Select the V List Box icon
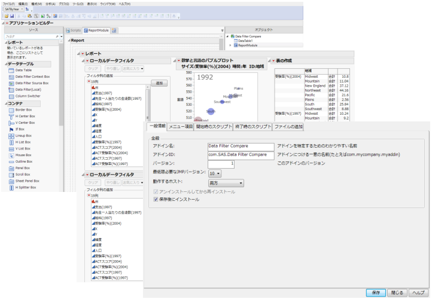Image resolution: width=432 pixels, height=299 pixels. pyautogui.click(x=11, y=149)
